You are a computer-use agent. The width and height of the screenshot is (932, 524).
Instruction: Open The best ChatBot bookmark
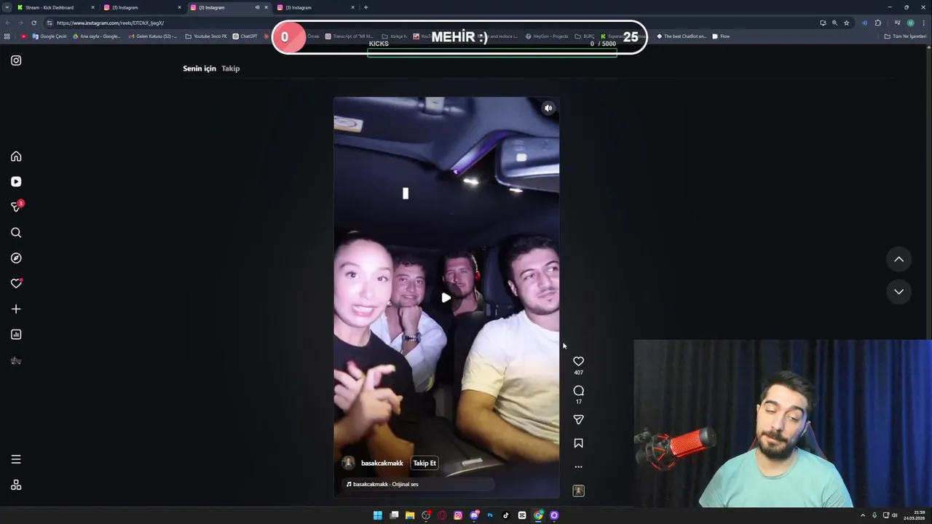(682, 36)
